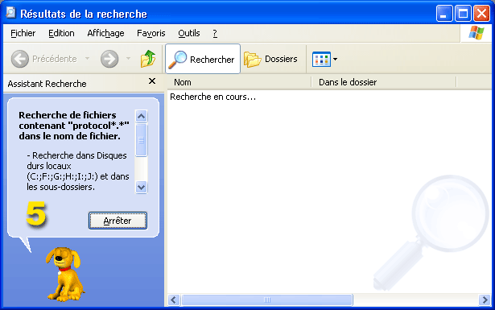495x310 pixels.
Task: Open dropdown arrow beside Précédente
Action: 88,59
